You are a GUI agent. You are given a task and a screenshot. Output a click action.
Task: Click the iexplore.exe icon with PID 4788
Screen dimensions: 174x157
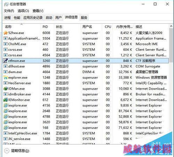(x=6, y=116)
